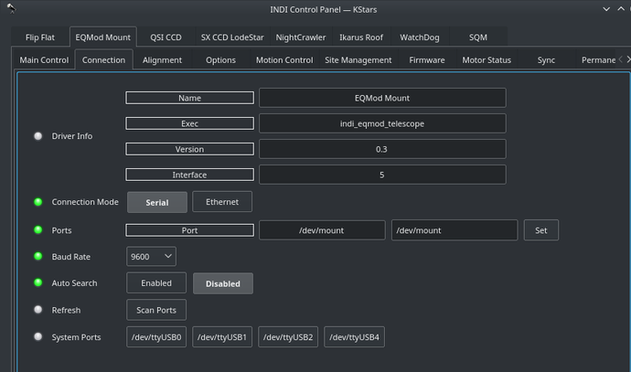Click the Driver Info status light
The image size is (631, 372).
37,136
